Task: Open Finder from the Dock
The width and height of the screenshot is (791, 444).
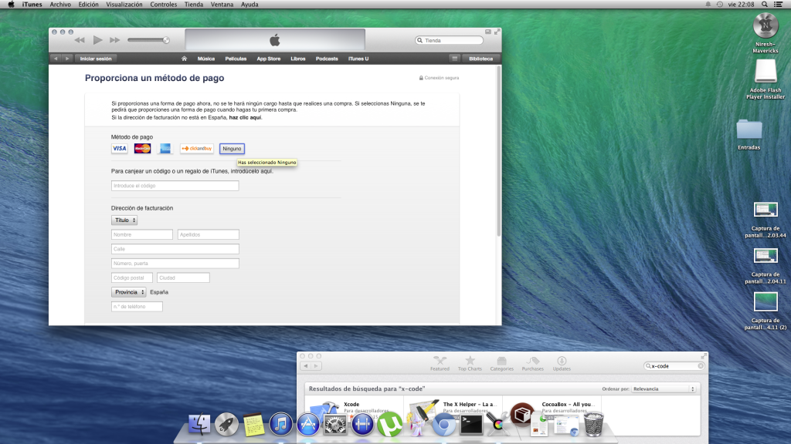Action: pos(199,425)
